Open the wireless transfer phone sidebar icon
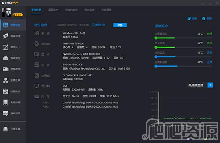The image size is (220, 143). (5, 102)
